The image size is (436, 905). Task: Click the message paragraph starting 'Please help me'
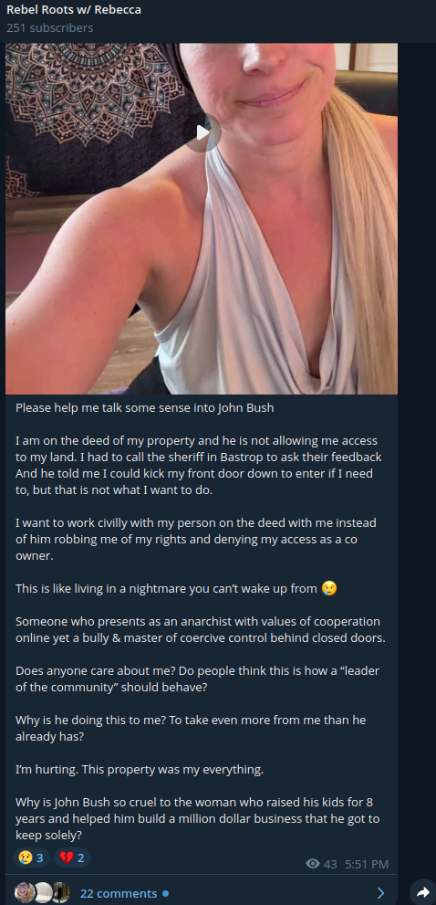pos(145,408)
